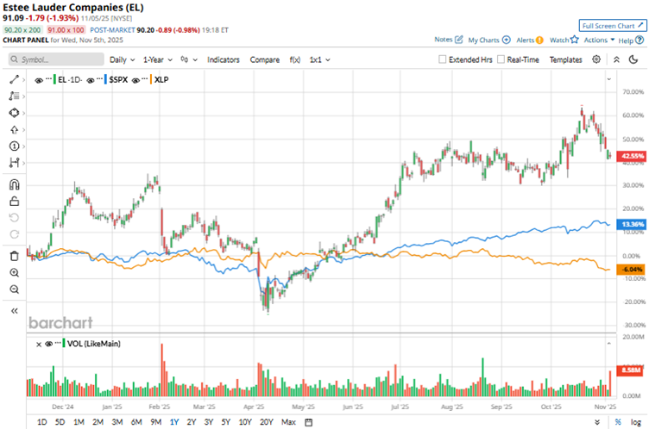This screenshot has height=429, width=649.
Task: Activate the magnet snap tool
Action: (14, 183)
